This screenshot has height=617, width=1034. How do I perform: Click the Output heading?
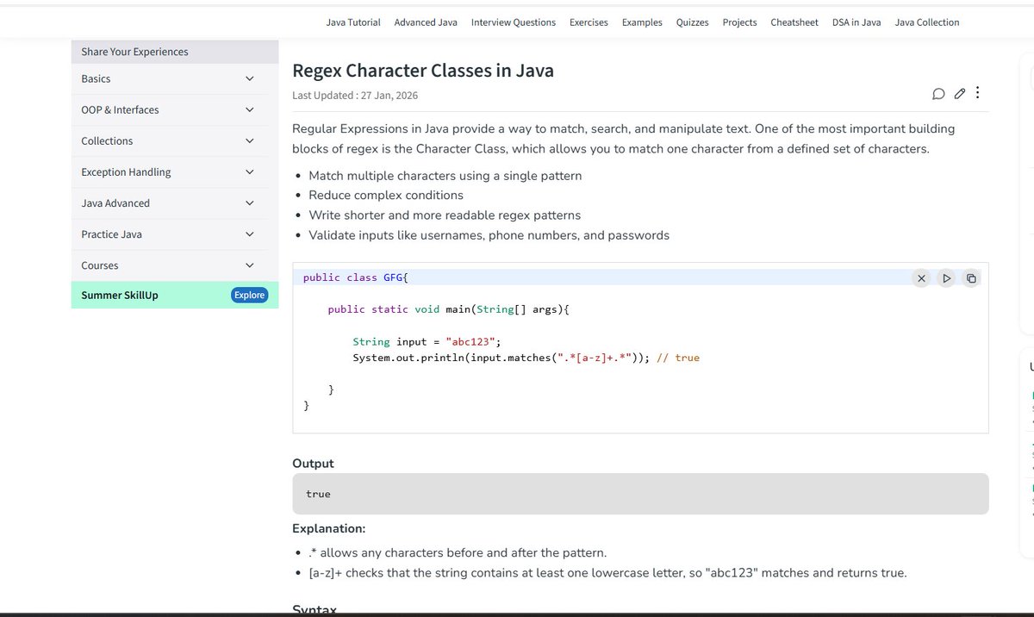[x=313, y=463]
